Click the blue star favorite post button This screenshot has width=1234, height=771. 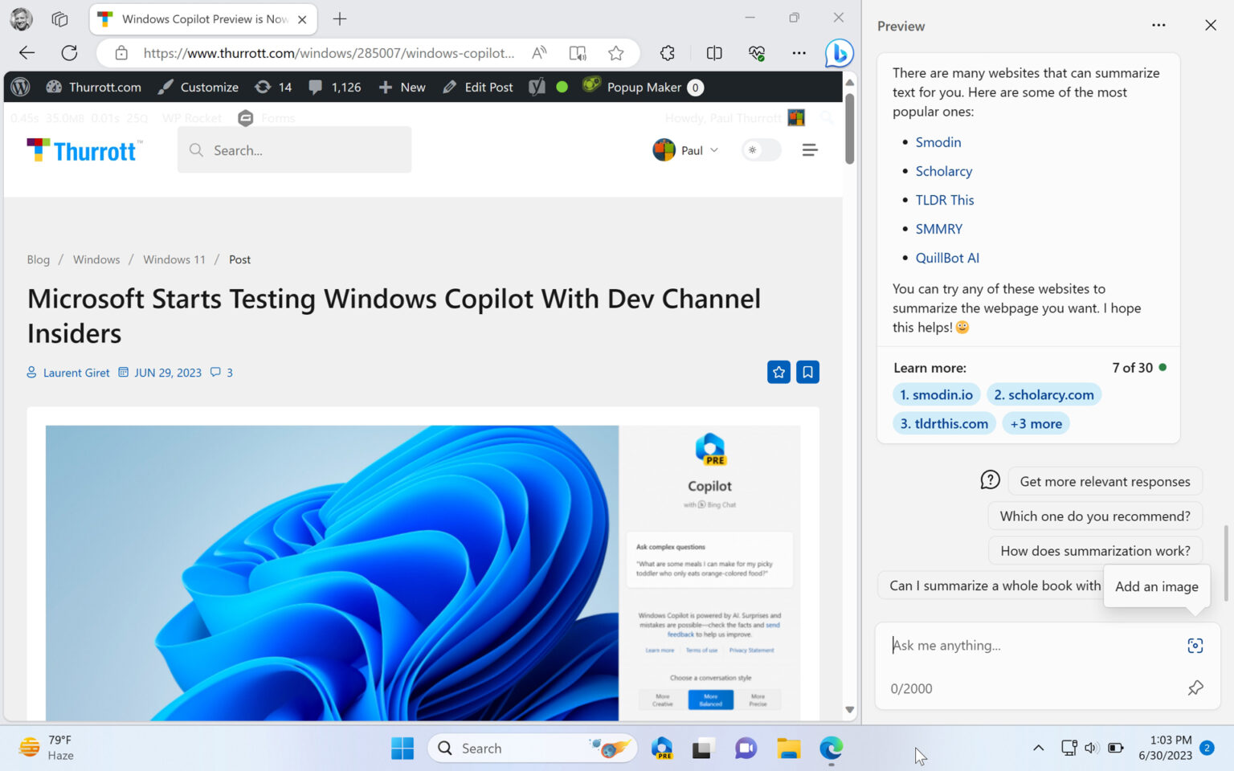(x=778, y=372)
